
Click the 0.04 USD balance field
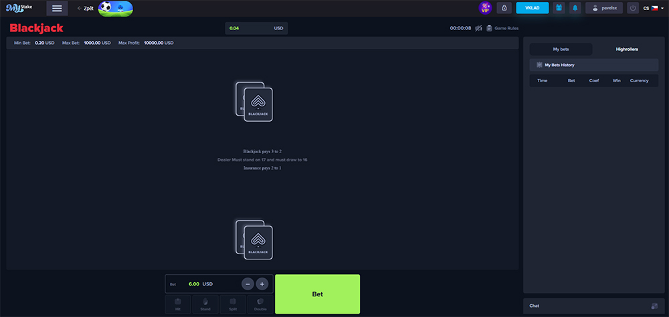(x=256, y=28)
